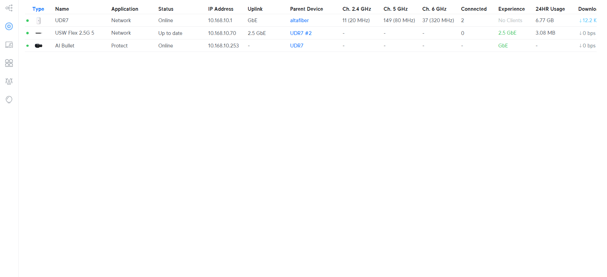Open the altafiber parent device link
This screenshot has width=607, height=277.
[x=300, y=20]
